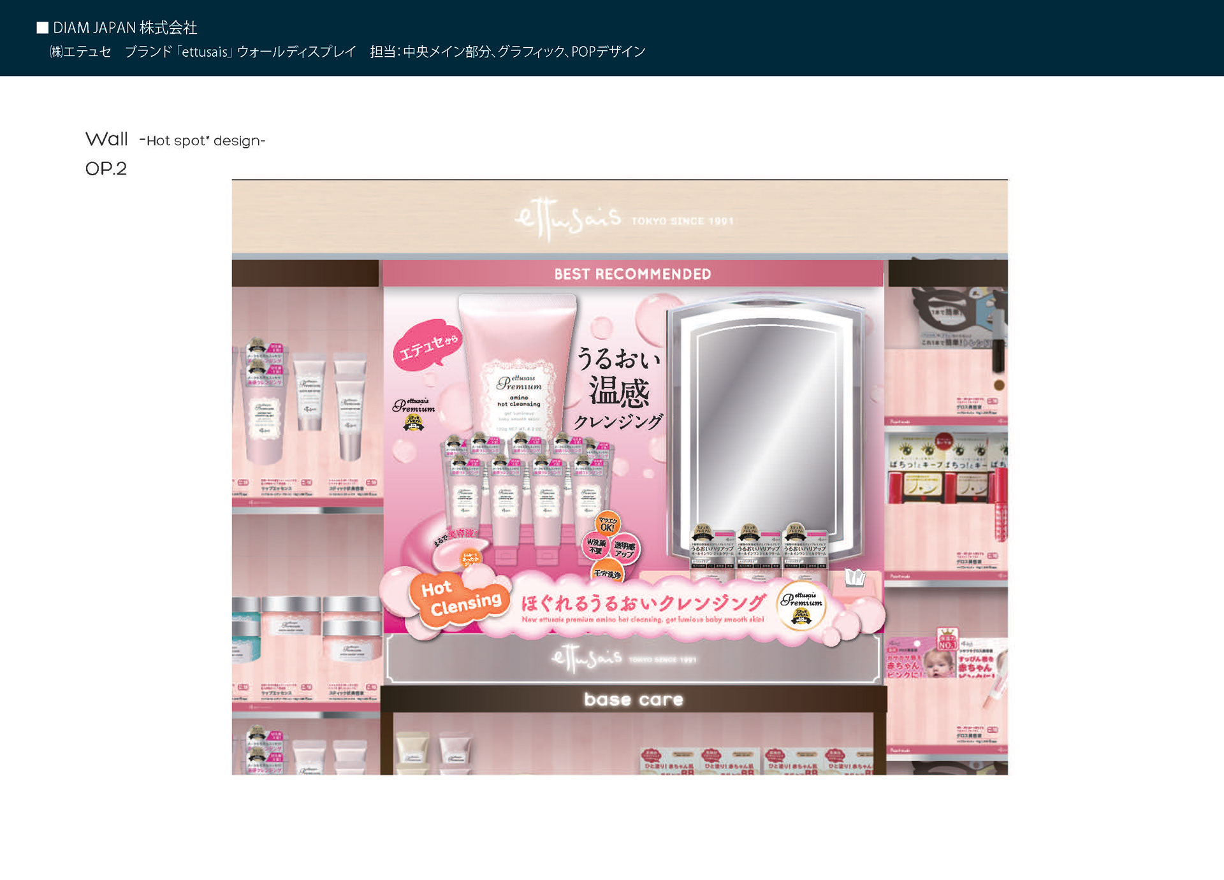Click the large amino hot cleansing tube
Screen dimensions: 1224x880
(518, 365)
